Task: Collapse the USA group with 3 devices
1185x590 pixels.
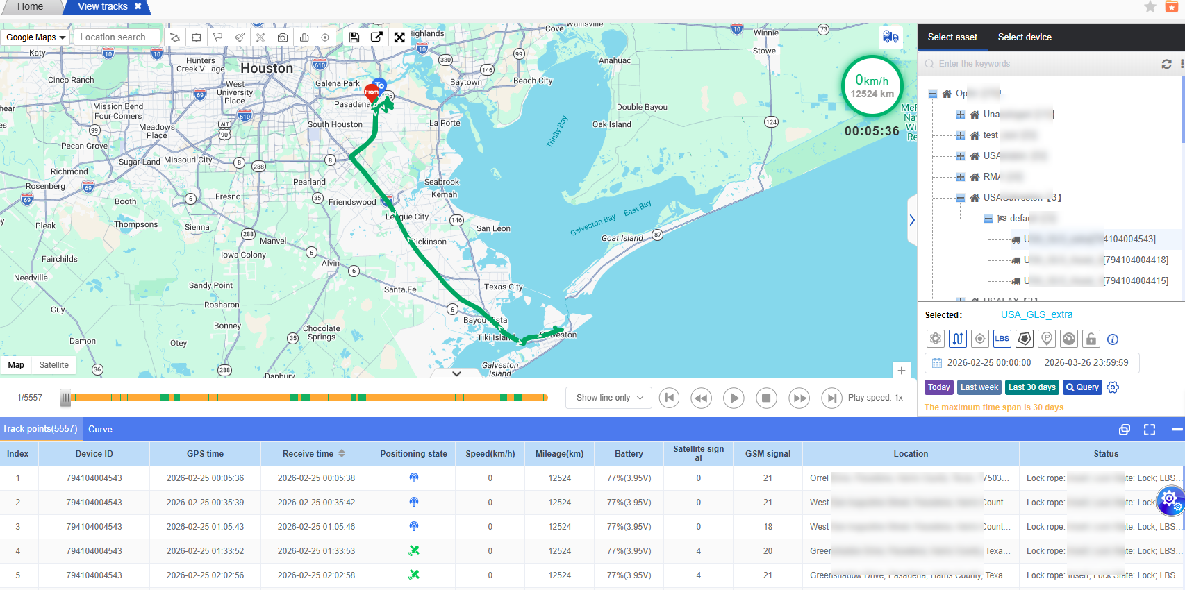Action: (960, 198)
